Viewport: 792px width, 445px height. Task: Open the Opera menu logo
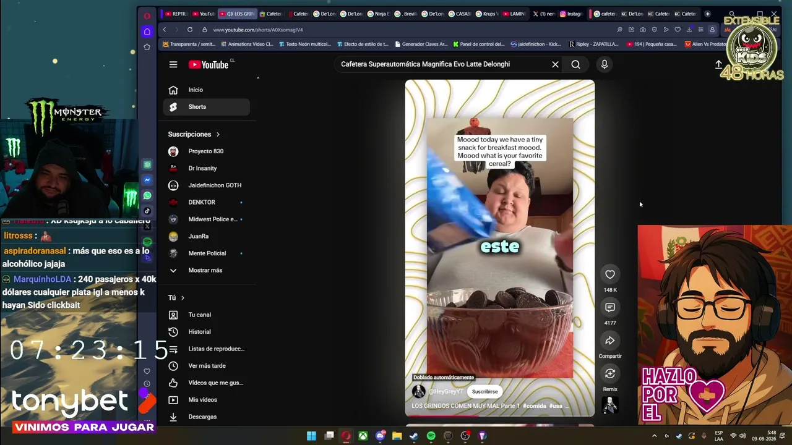point(147,16)
